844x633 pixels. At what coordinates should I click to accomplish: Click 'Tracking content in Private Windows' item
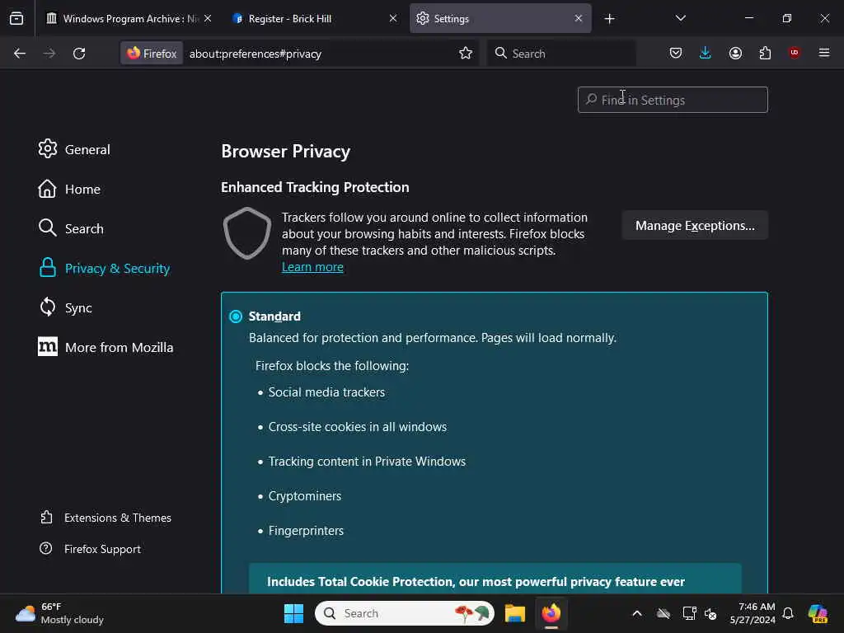point(367,462)
